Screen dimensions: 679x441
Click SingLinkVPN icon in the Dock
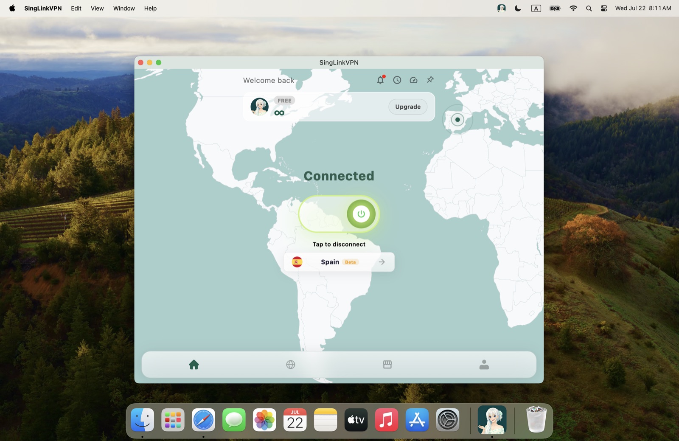492,420
